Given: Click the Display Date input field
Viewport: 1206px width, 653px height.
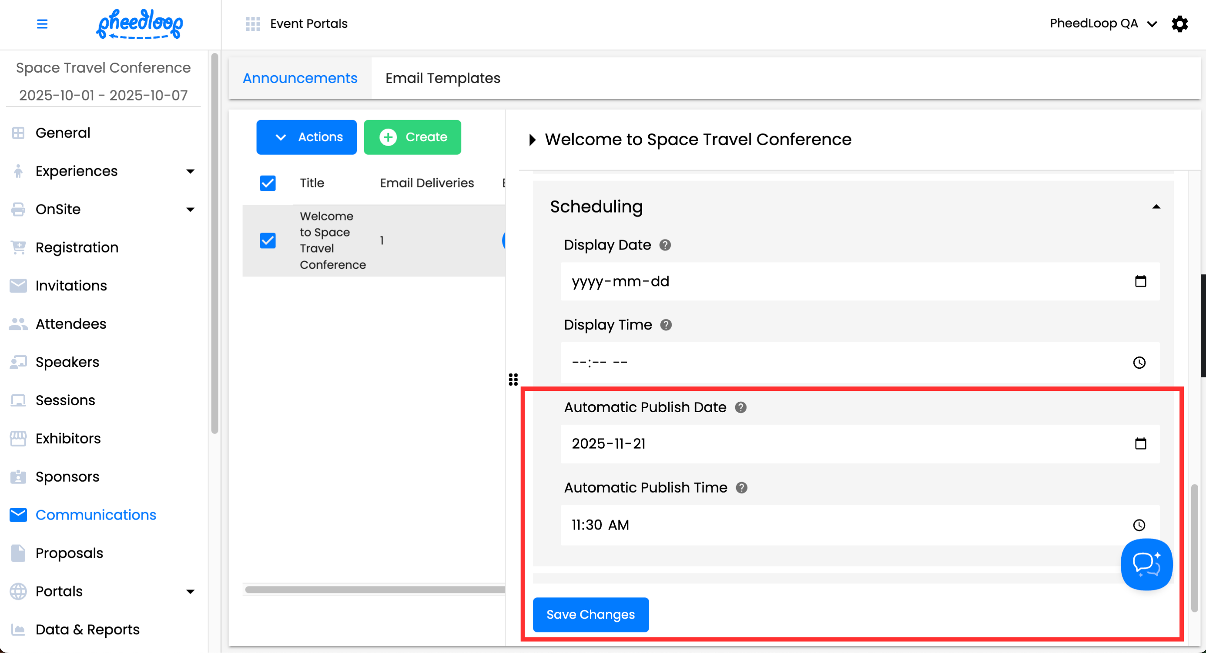Looking at the screenshot, I should (x=843, y=282).
